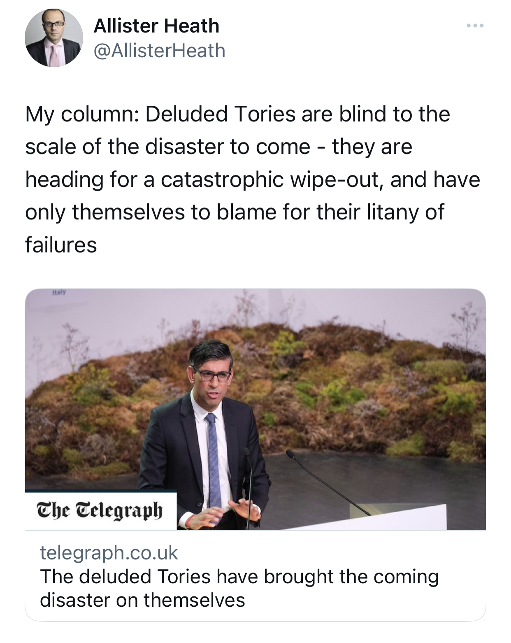Image resolution: width=511 pixels, height=643 pixels.
Task: Open the three-dot more options menu
Action: [475, 26]
